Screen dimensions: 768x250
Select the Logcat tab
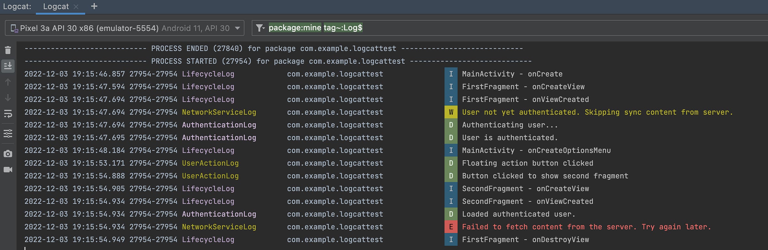pos(56,7)
